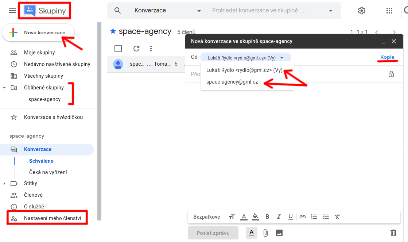Collapse Oblíbené skupiny section
This screenshot has height=242, width=408.
click(4, 88)
